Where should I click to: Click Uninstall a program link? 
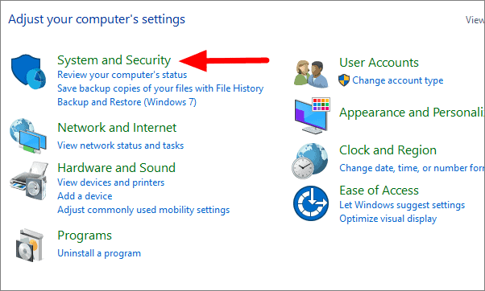99,253
